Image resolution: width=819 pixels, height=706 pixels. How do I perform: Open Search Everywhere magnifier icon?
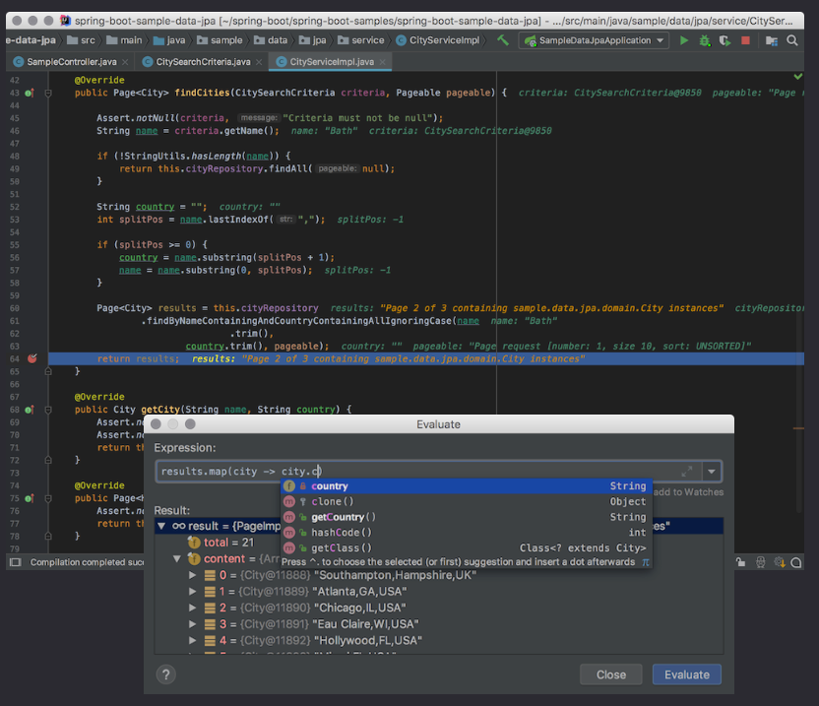point(791,40)
